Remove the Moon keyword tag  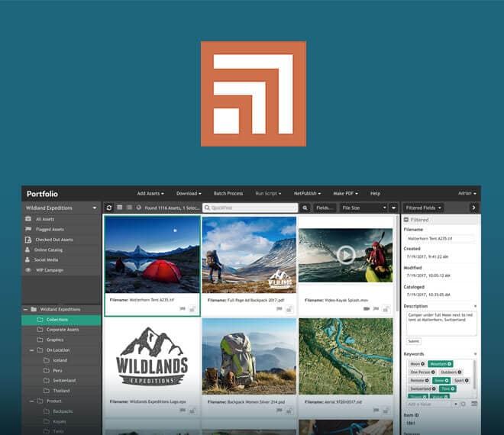point(423,364)
